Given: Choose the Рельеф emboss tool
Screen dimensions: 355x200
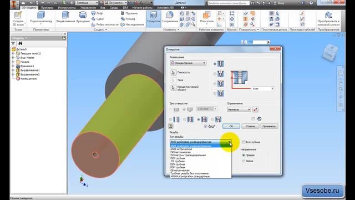Looking at the screenshot, I should pos(128,19).
